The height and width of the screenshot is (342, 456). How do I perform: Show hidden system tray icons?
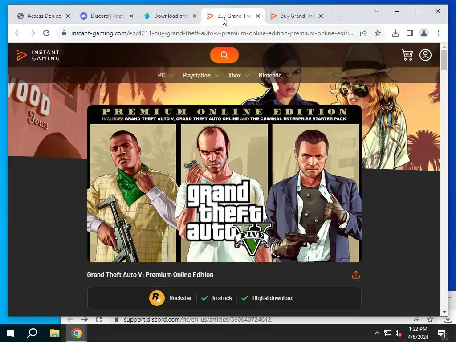point(377,333)
